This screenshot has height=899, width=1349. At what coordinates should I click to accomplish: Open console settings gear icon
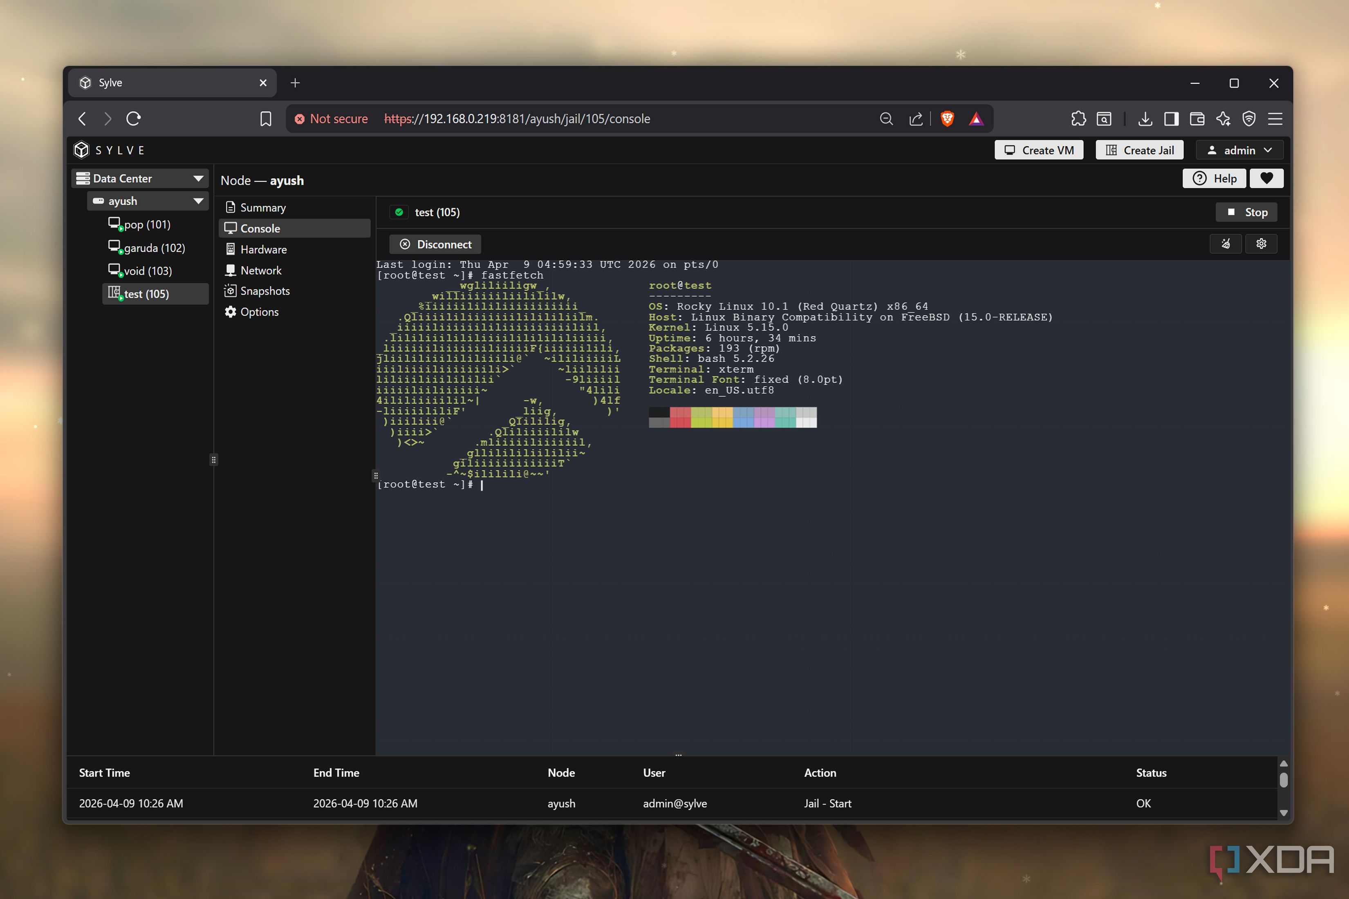[1261, 244]
